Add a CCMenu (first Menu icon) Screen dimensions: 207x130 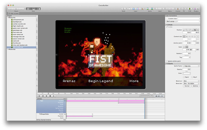[168, 9]
